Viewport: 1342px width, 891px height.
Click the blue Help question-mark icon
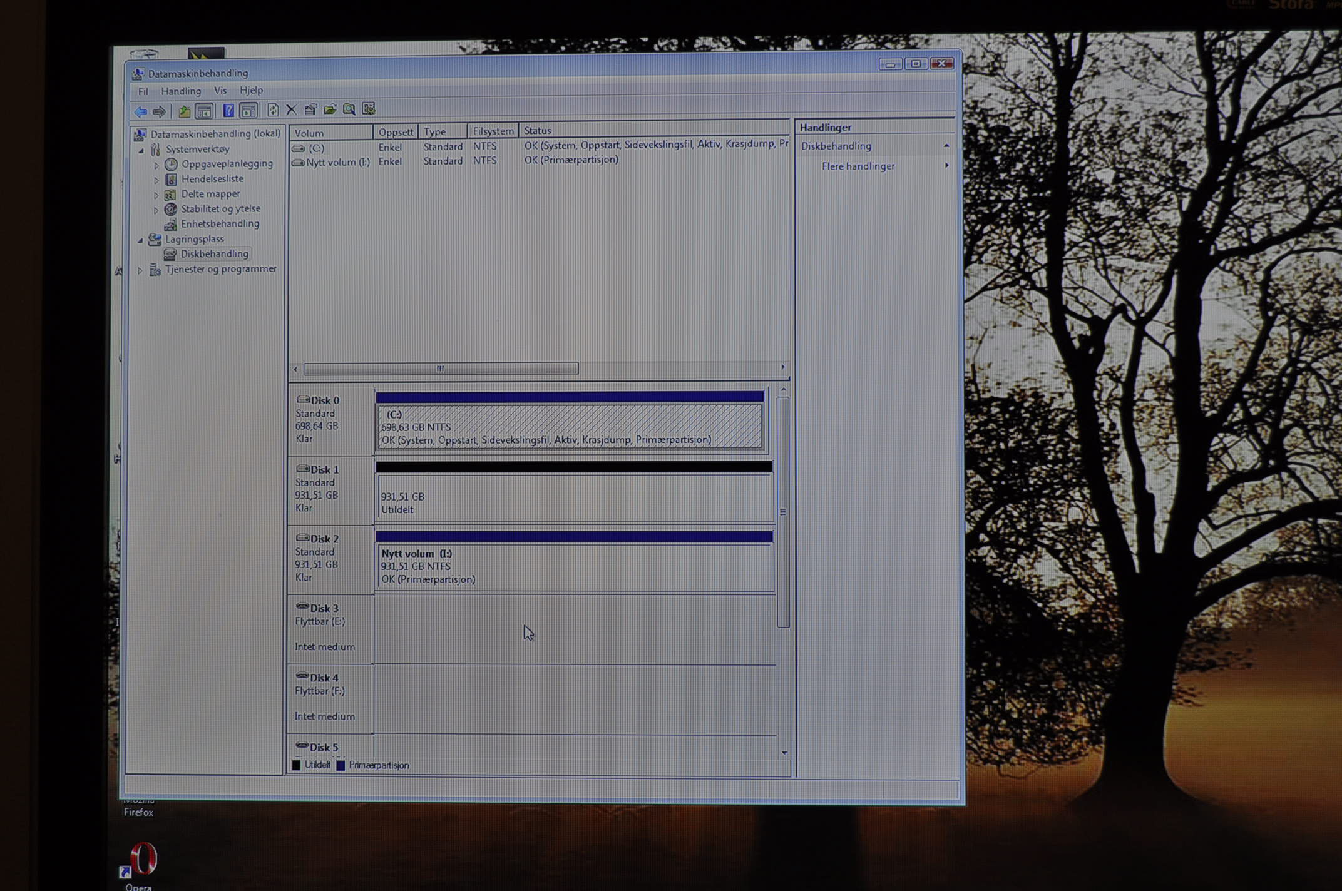(228, 111)
